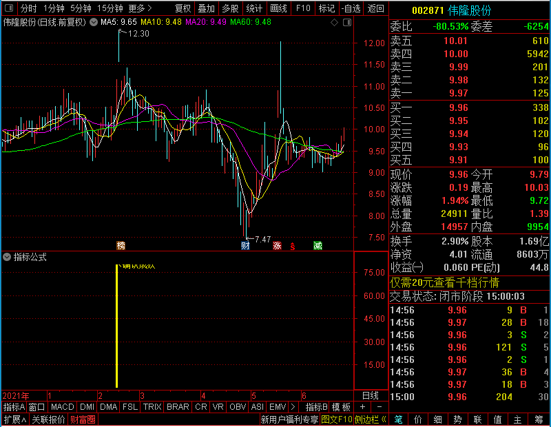Expand 更多 period options

pyautogui.click(x=140, y=8)
